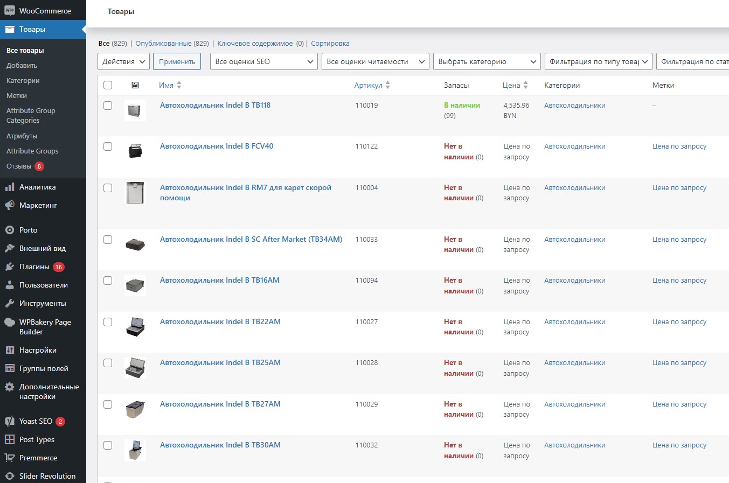Click sort arrows next to Артикул
The height and width of the screenshot is (483, 729).
(388, 85)
